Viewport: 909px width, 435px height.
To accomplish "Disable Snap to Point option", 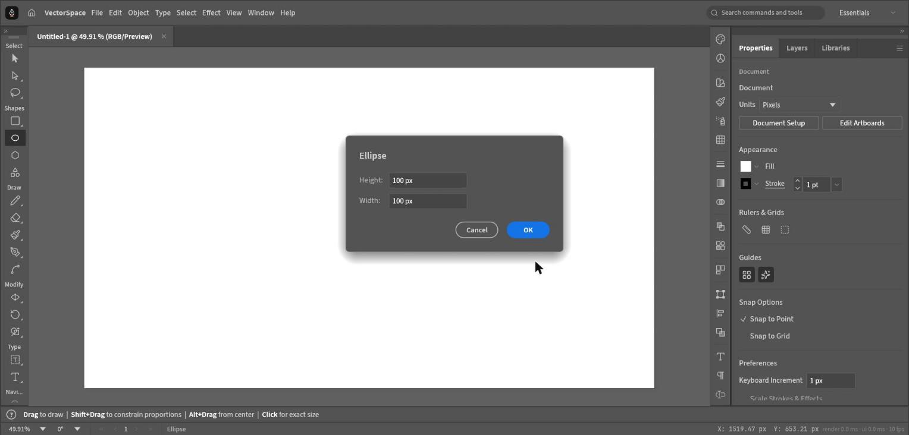I will (x=767, y=319).
